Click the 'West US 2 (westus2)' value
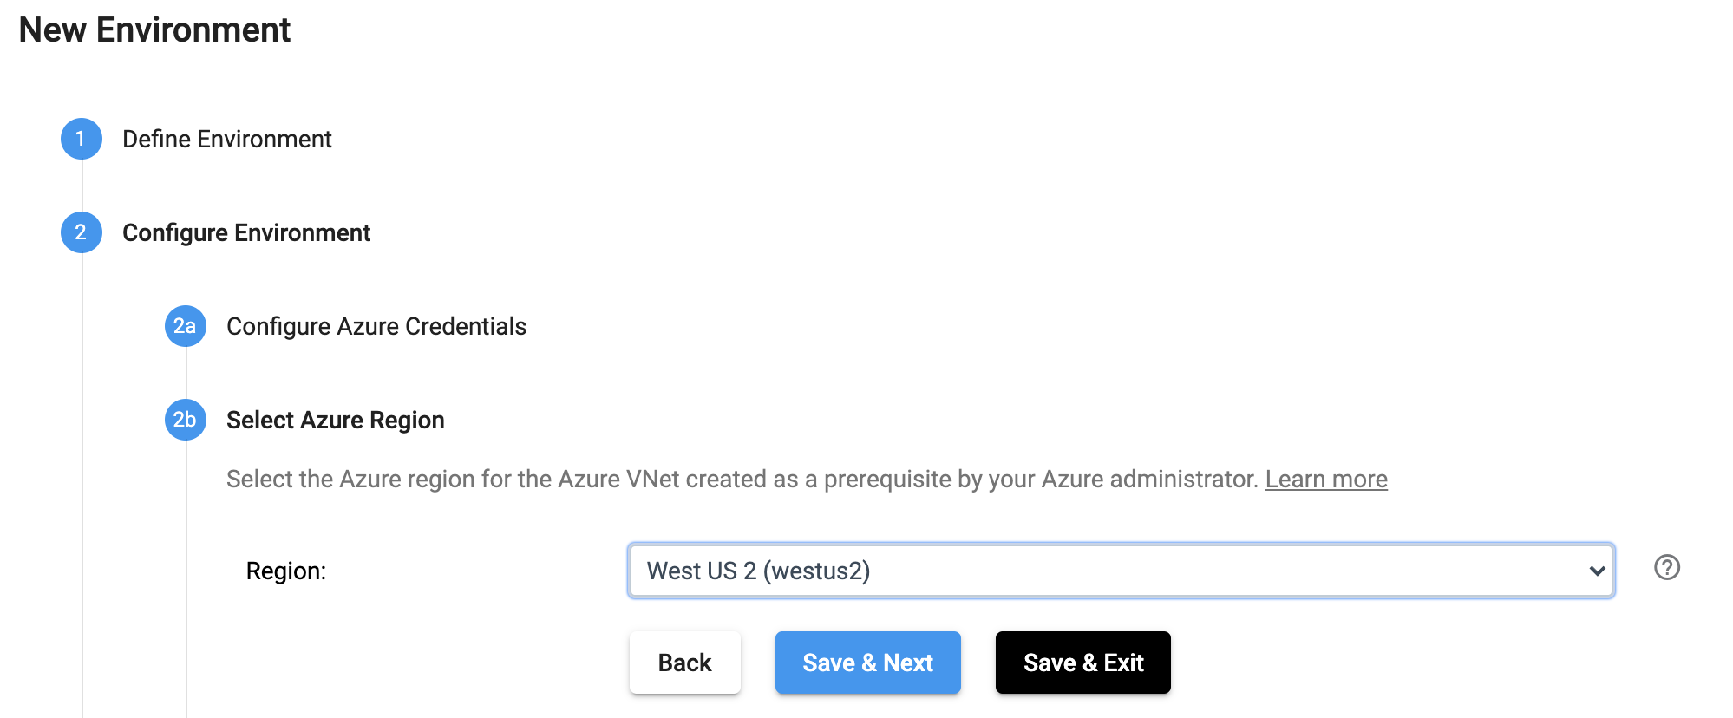 click(758, 571)
